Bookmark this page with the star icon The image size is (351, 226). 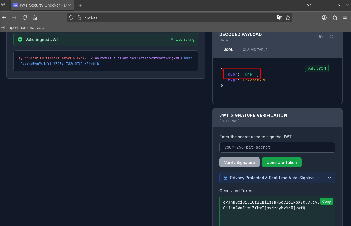click(x=288, y=17)
